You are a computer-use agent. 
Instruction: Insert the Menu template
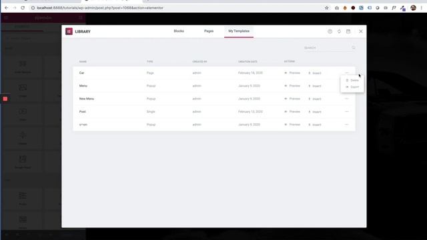click(x=315, y=86)
